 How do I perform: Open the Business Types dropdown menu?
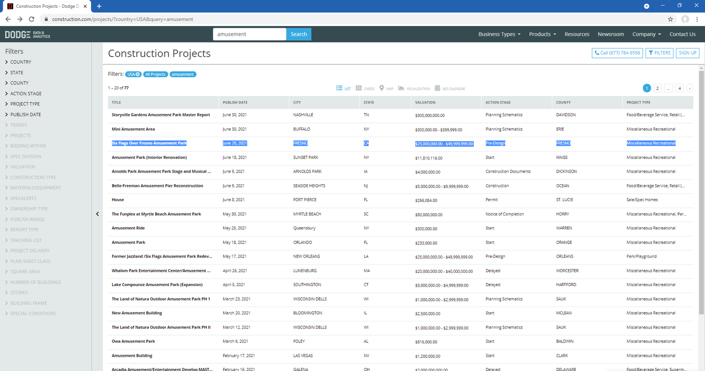pyautogui.click(x=499, y=34)
